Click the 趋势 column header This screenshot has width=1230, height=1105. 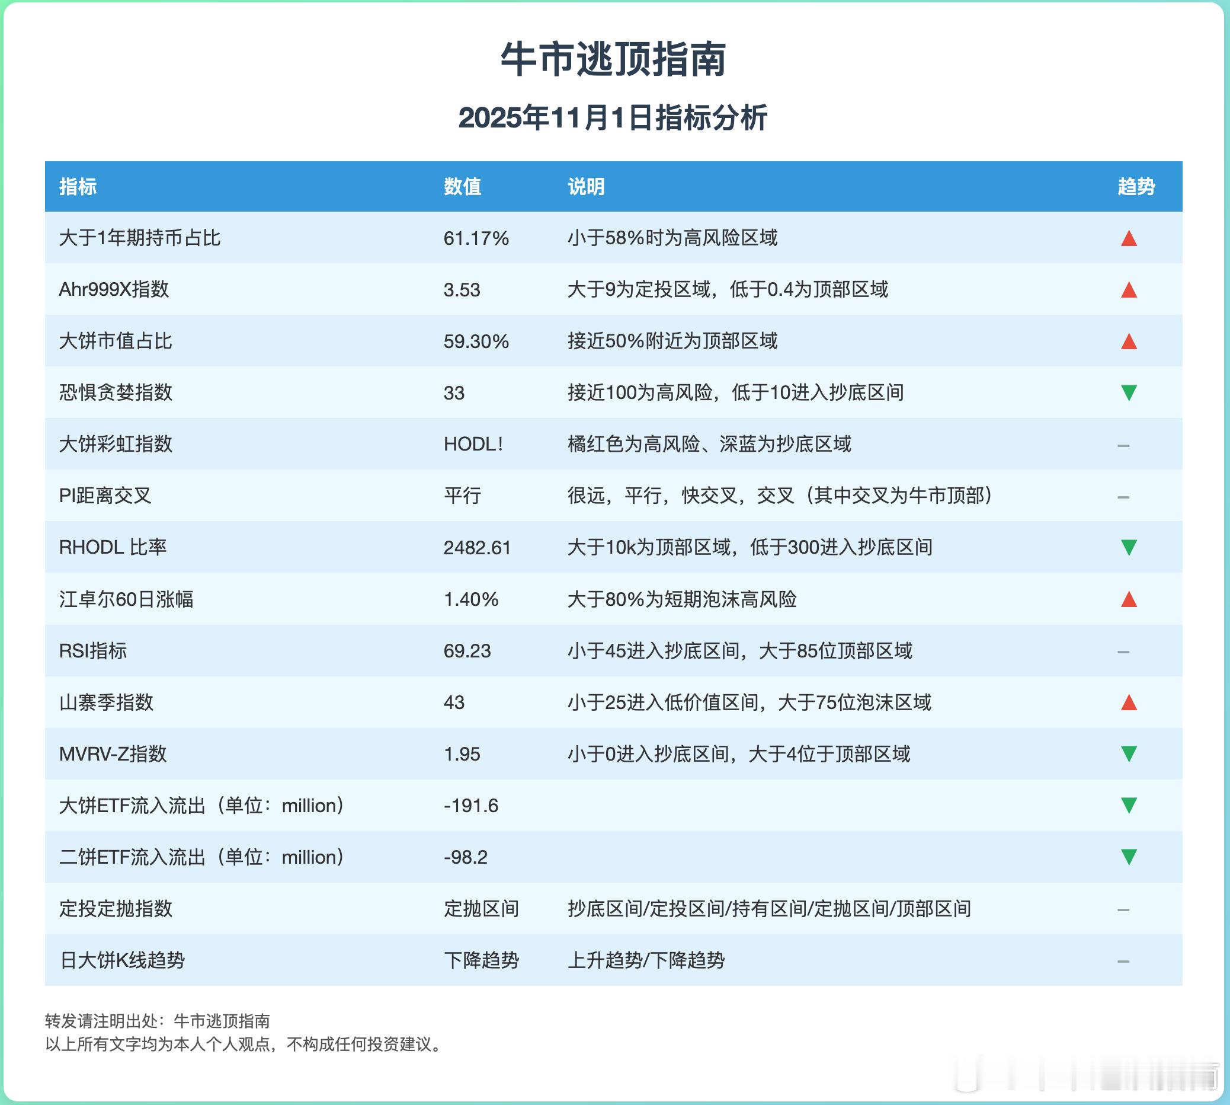(1136, 186)
